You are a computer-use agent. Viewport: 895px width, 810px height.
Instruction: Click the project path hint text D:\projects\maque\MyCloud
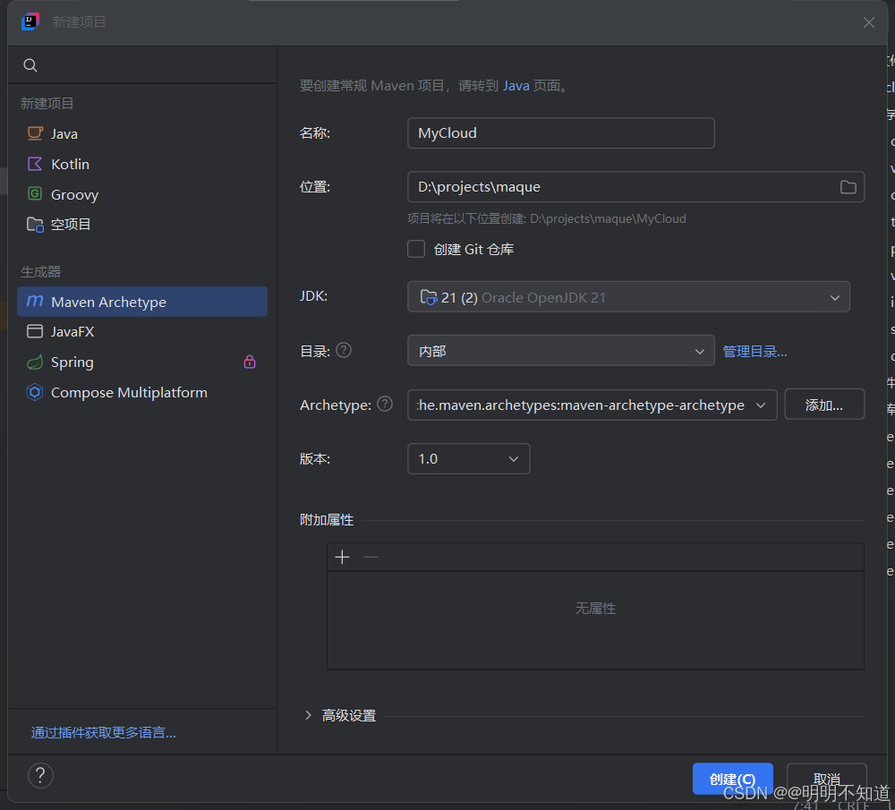(x=608, y=218)
